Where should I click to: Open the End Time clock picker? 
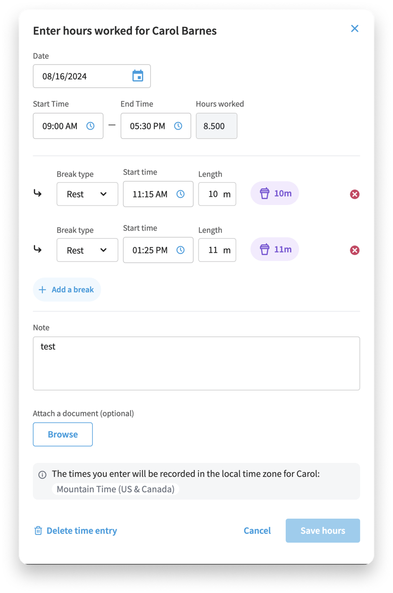[x=178, y=126]
